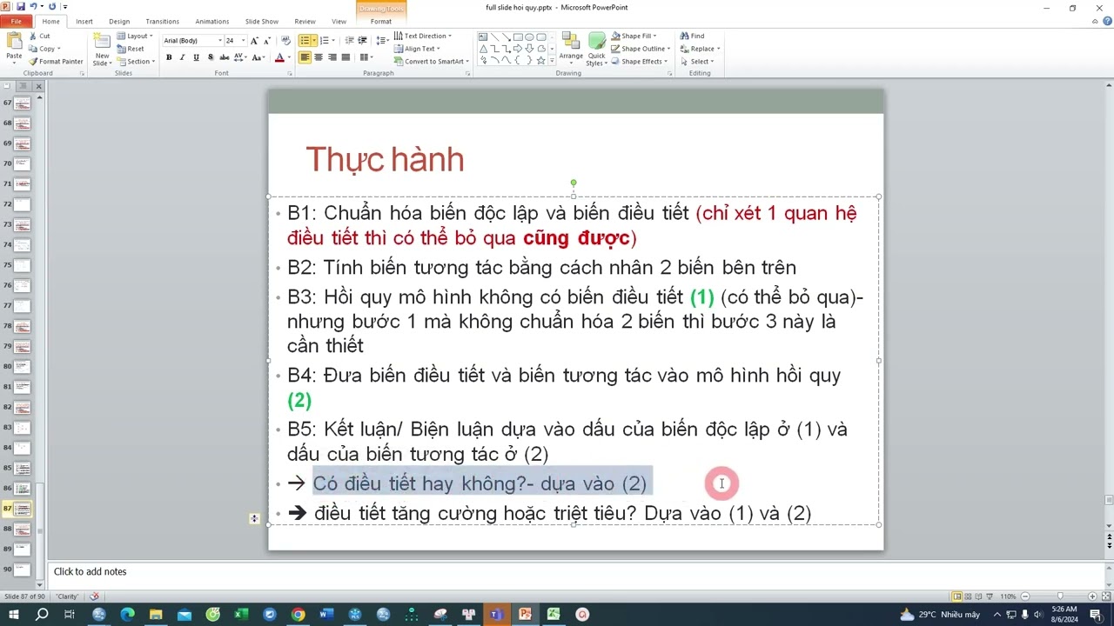Click the Arrange icon in Drawing group

pyautogui.click(x=571, y=47)
